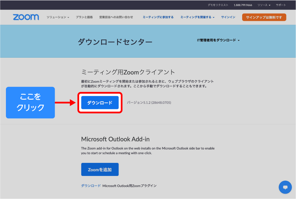The image size is (296, 199).
Task: Open サポート in top bar
Action: click(x=281, y=5)
